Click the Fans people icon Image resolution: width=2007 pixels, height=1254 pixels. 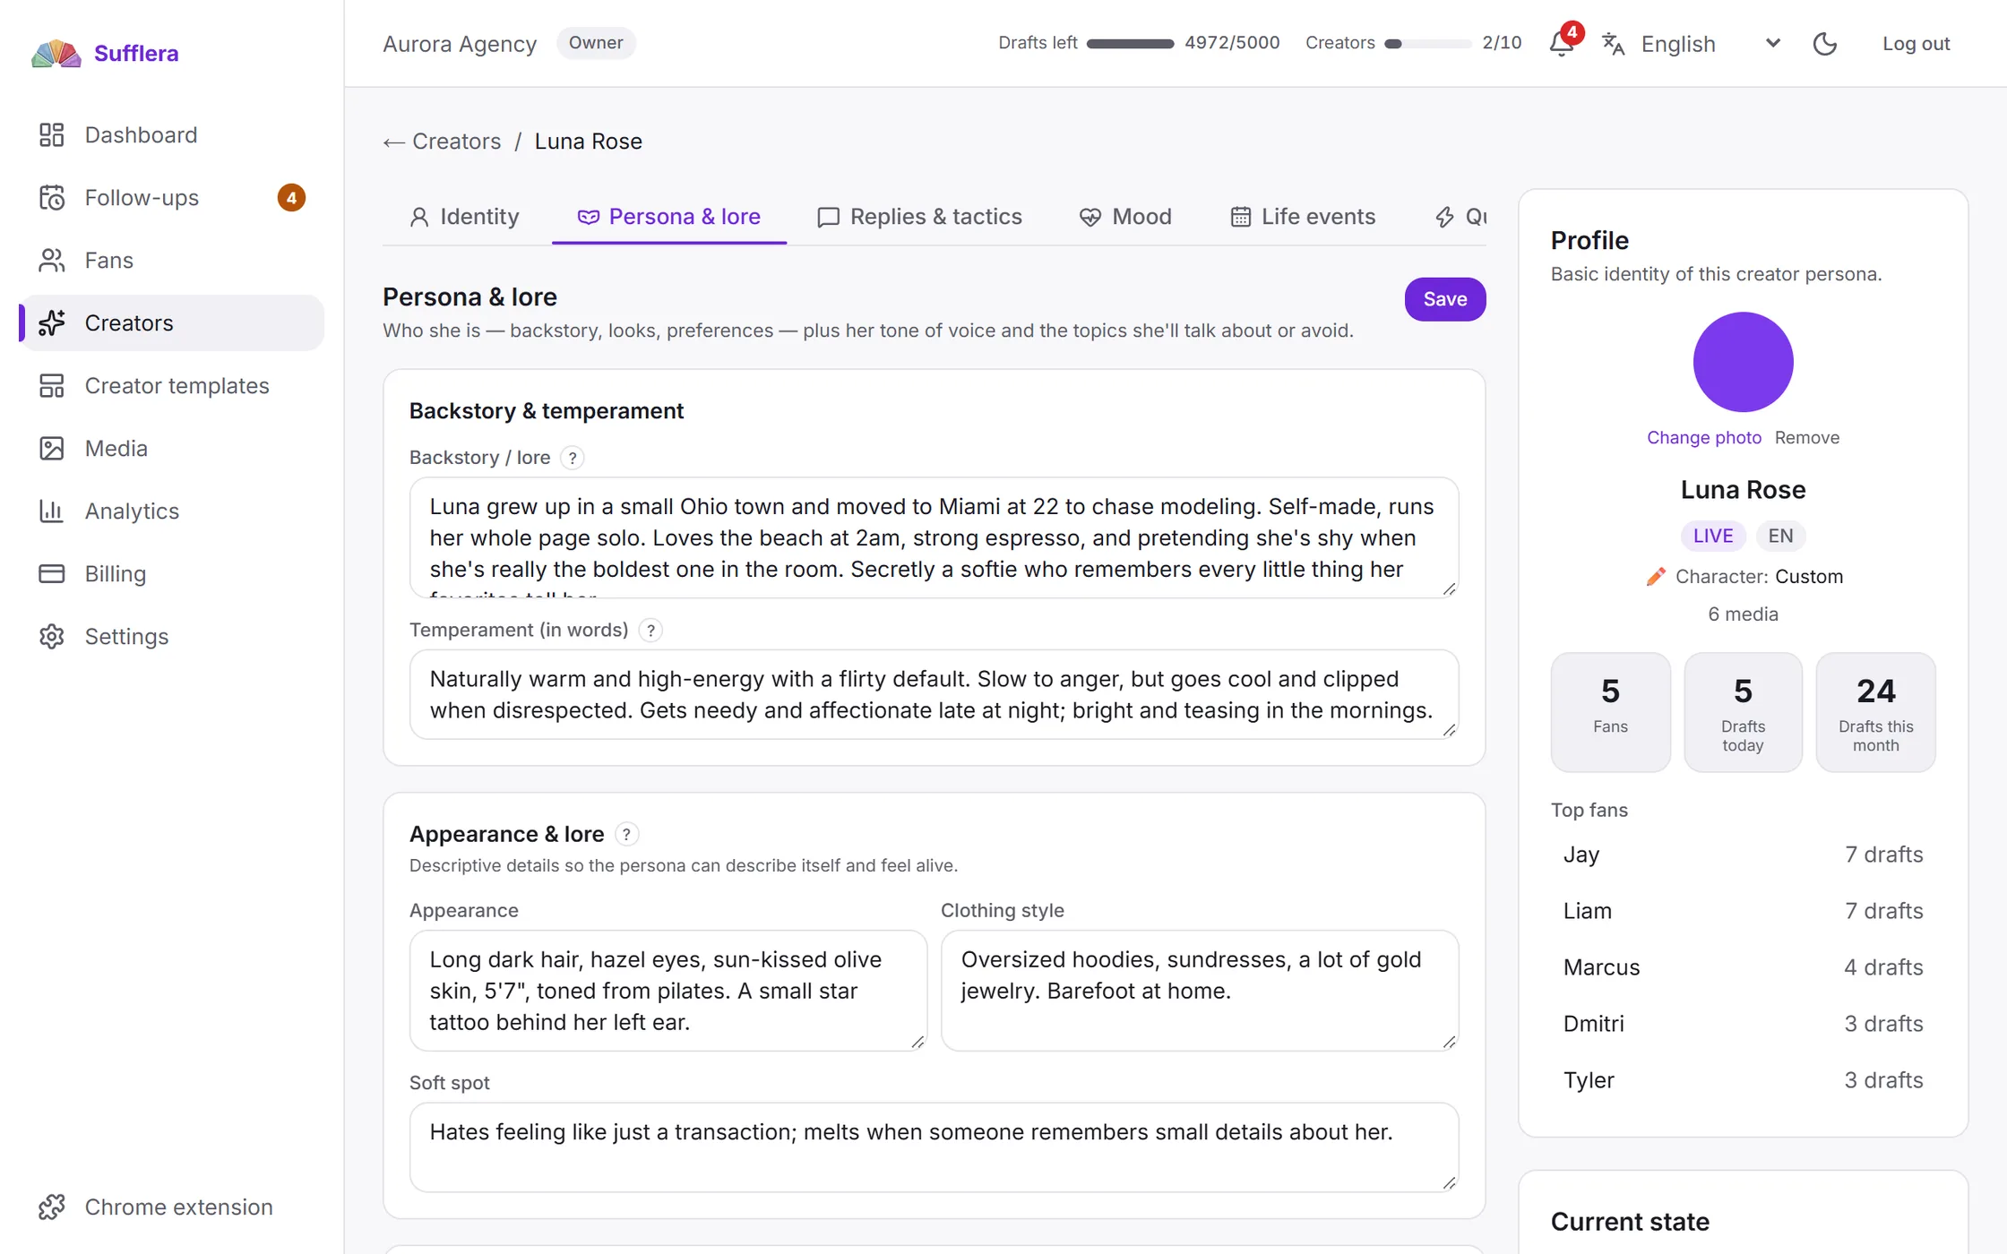coord(52,260)
